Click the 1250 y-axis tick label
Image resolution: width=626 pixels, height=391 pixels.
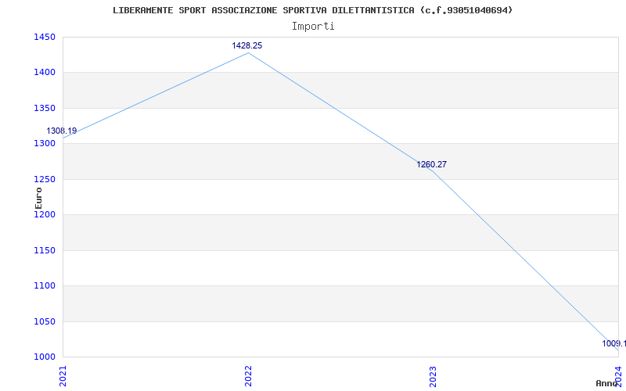click(45, 179)
